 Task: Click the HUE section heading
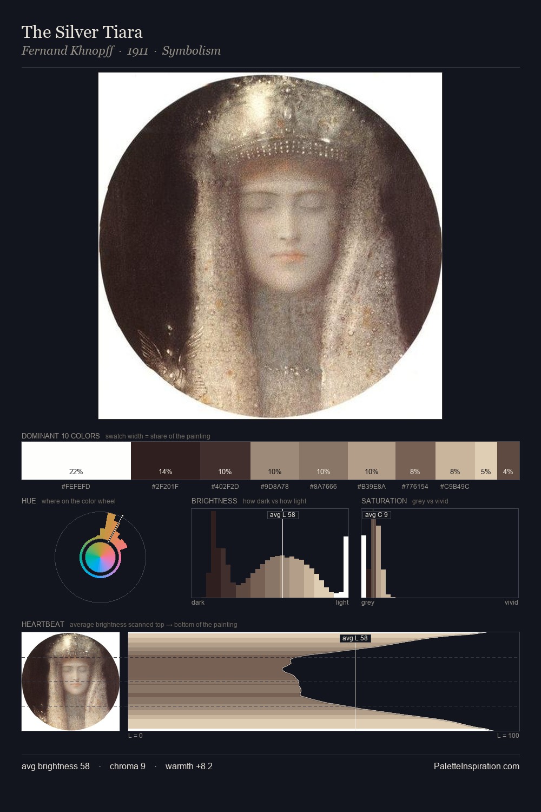click(x=29, y=501)
